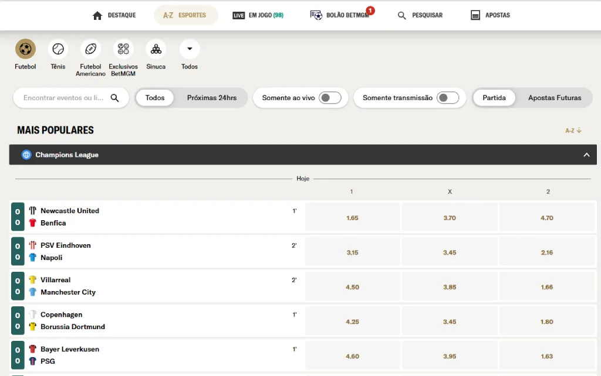Select the Próximas 24hrs filter tab
This screenshot has height=376, width=601.
(212, 98)
